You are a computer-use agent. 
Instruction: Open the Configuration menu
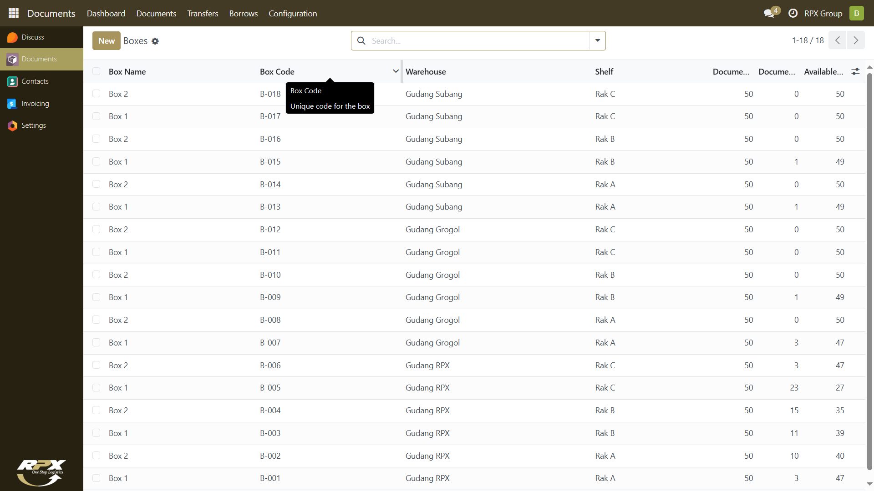click(x=293, y=14)
